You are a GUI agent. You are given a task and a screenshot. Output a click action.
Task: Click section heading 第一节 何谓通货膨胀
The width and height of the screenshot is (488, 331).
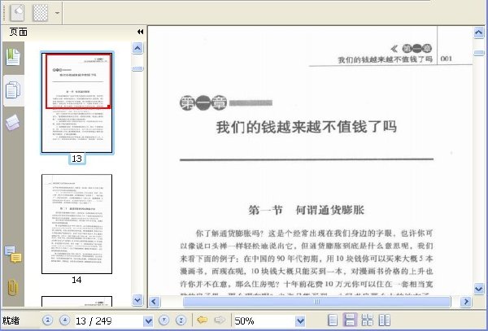[x=307, y=211]
